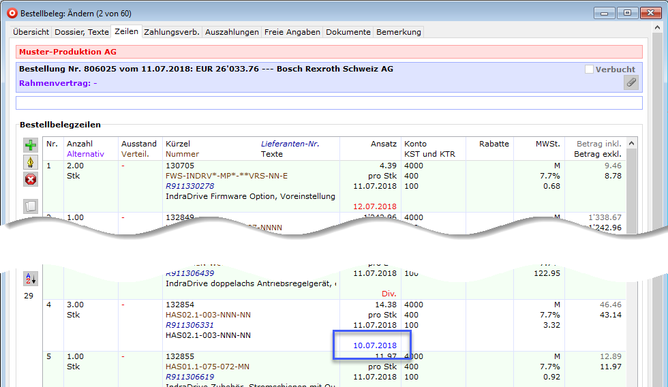Toggle the Verbucht checkbox
This screenshot has height=387, width=668.
(x=590, y=69)
